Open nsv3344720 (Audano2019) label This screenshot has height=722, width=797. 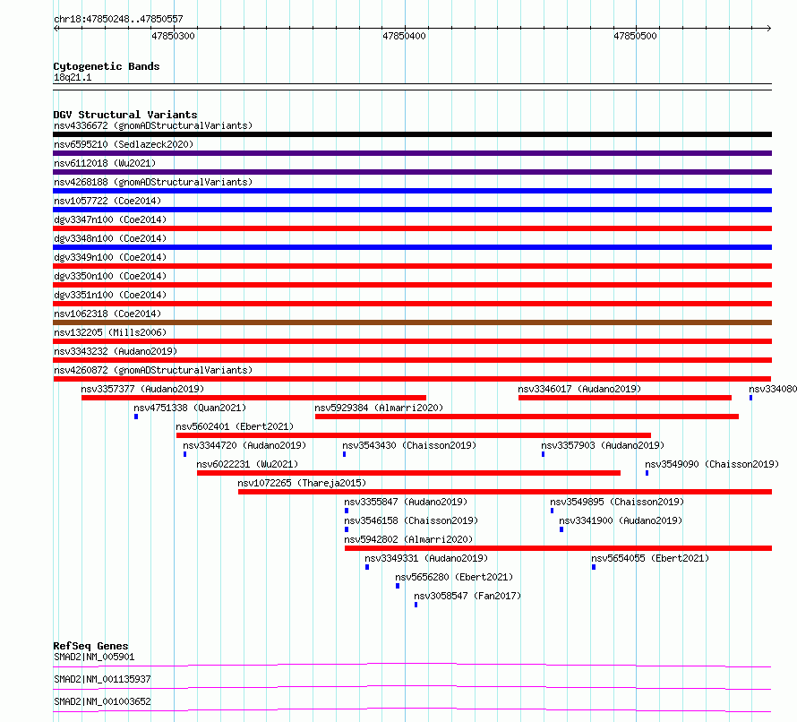point(244,445)
